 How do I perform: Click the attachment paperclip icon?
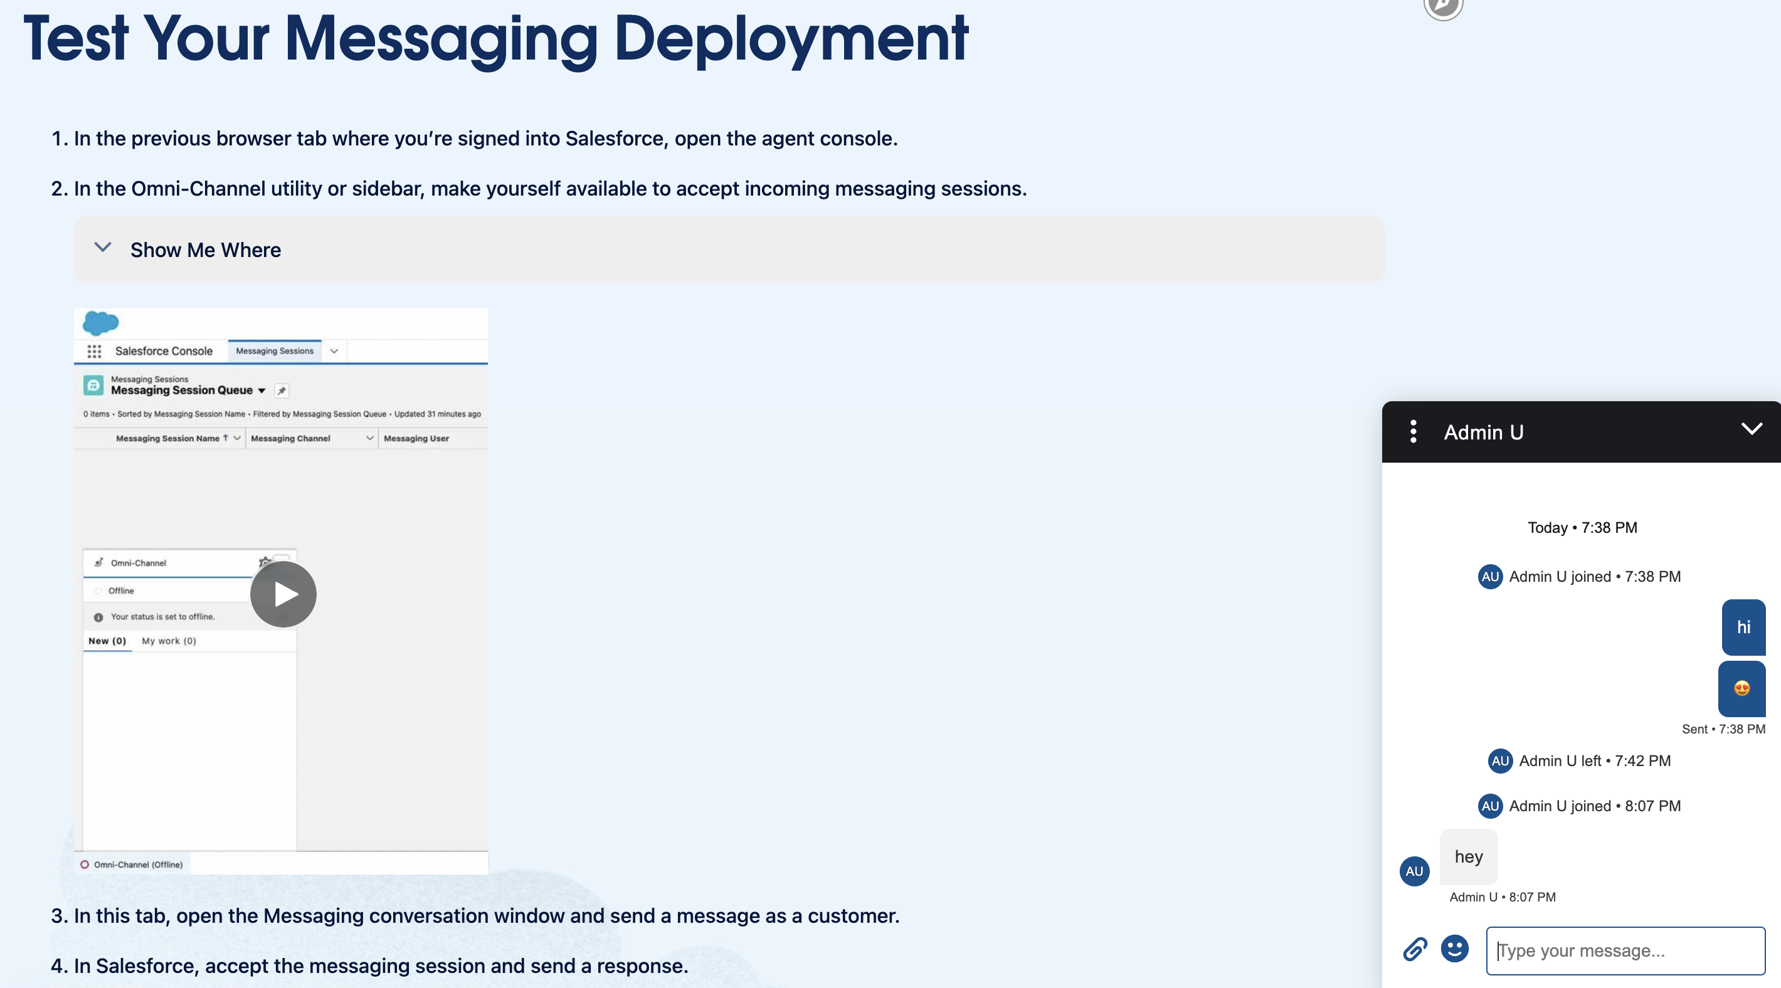(1415, 949)
